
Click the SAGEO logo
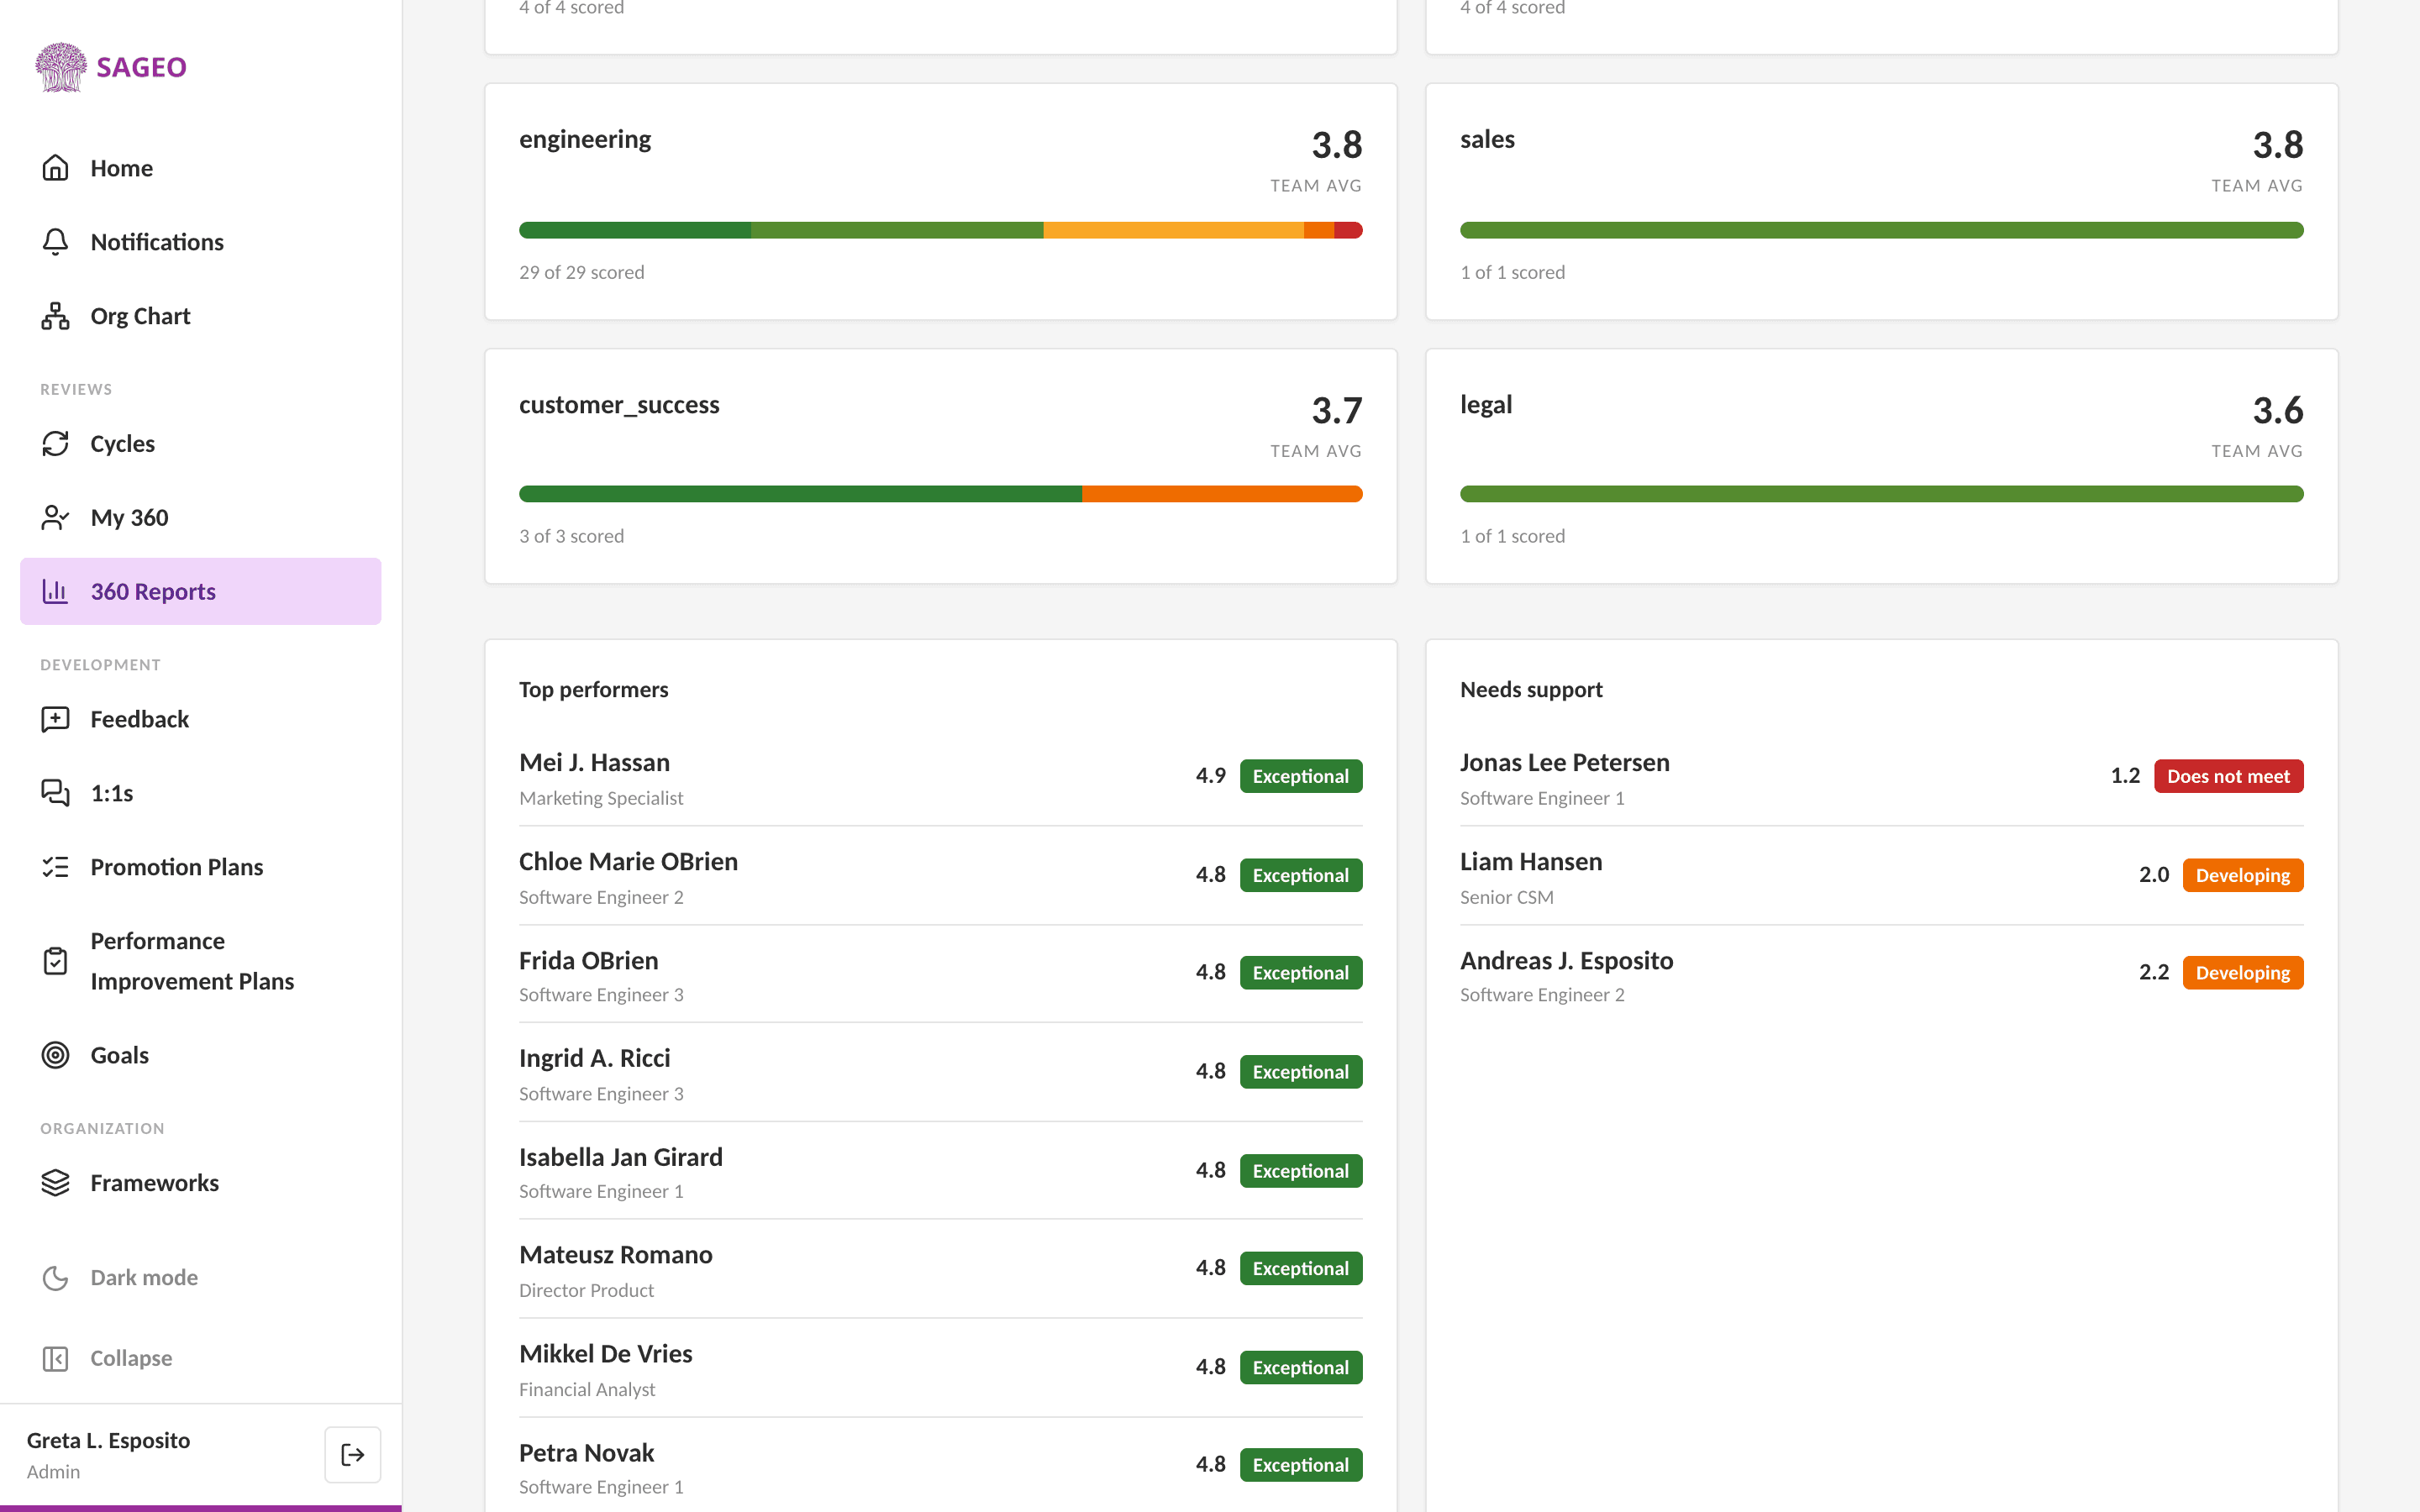[111, 67]
